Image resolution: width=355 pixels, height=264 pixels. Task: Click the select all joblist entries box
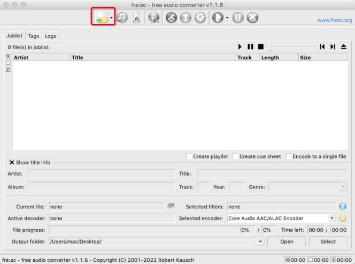(x=8, y=56)
